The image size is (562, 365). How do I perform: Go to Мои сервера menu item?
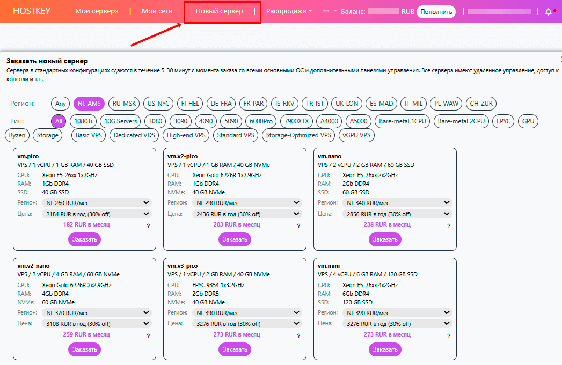point(97,11)
